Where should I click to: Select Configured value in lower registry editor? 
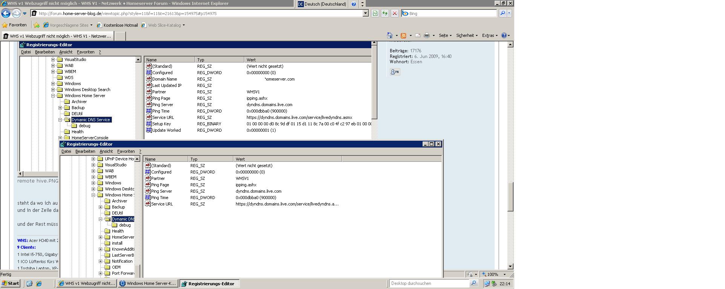click(161, 172)
